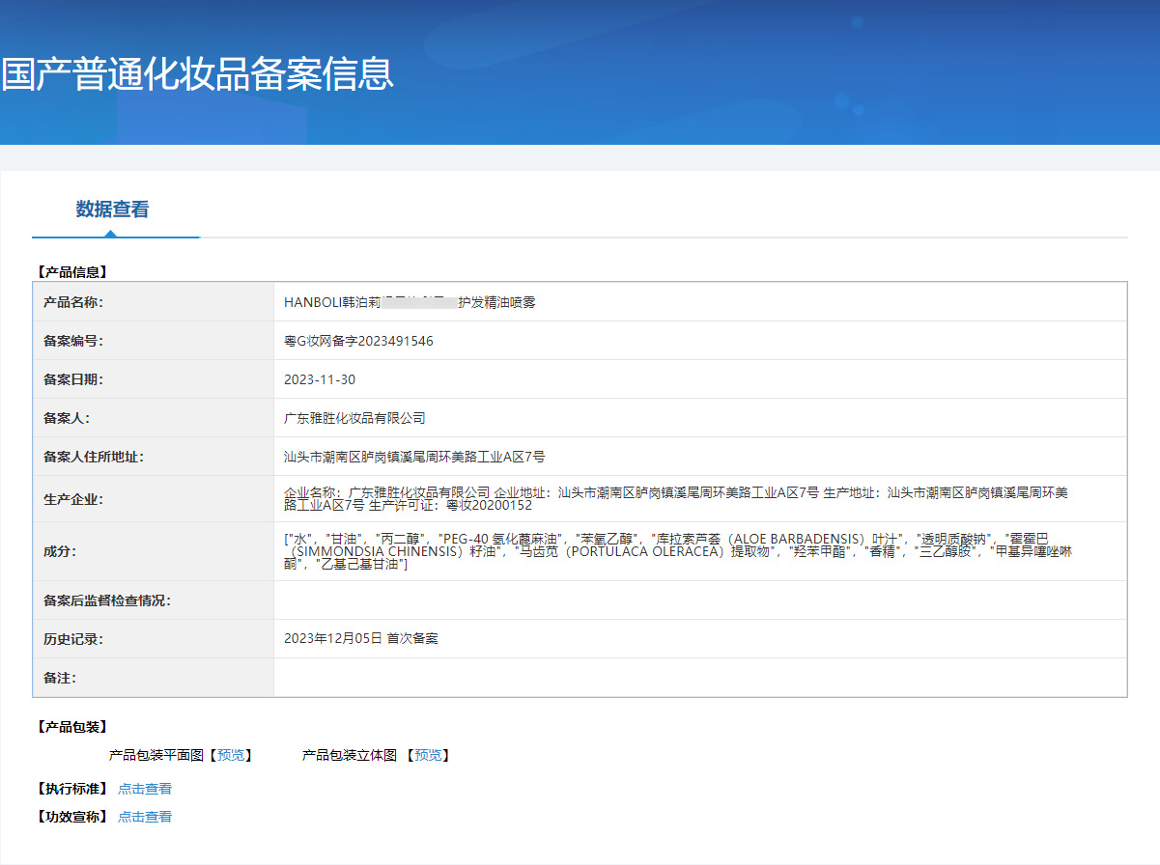Click the 【功效宣称】 label
This screenshot has width=1160, height=865.
[x=71, y=817]
